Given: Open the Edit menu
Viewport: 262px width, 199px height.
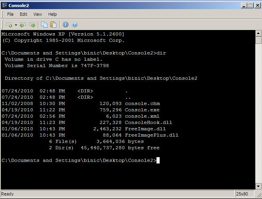Looking at the screenshot, I should tap(23, 14).
